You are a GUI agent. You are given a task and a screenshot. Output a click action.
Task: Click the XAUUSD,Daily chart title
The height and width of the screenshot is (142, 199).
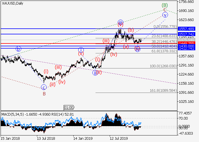[13, 3]
